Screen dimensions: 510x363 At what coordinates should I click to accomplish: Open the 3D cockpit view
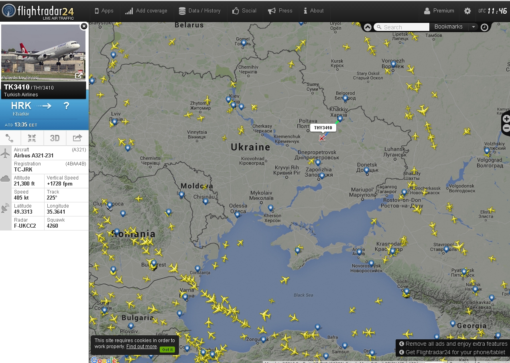point(55,138)
